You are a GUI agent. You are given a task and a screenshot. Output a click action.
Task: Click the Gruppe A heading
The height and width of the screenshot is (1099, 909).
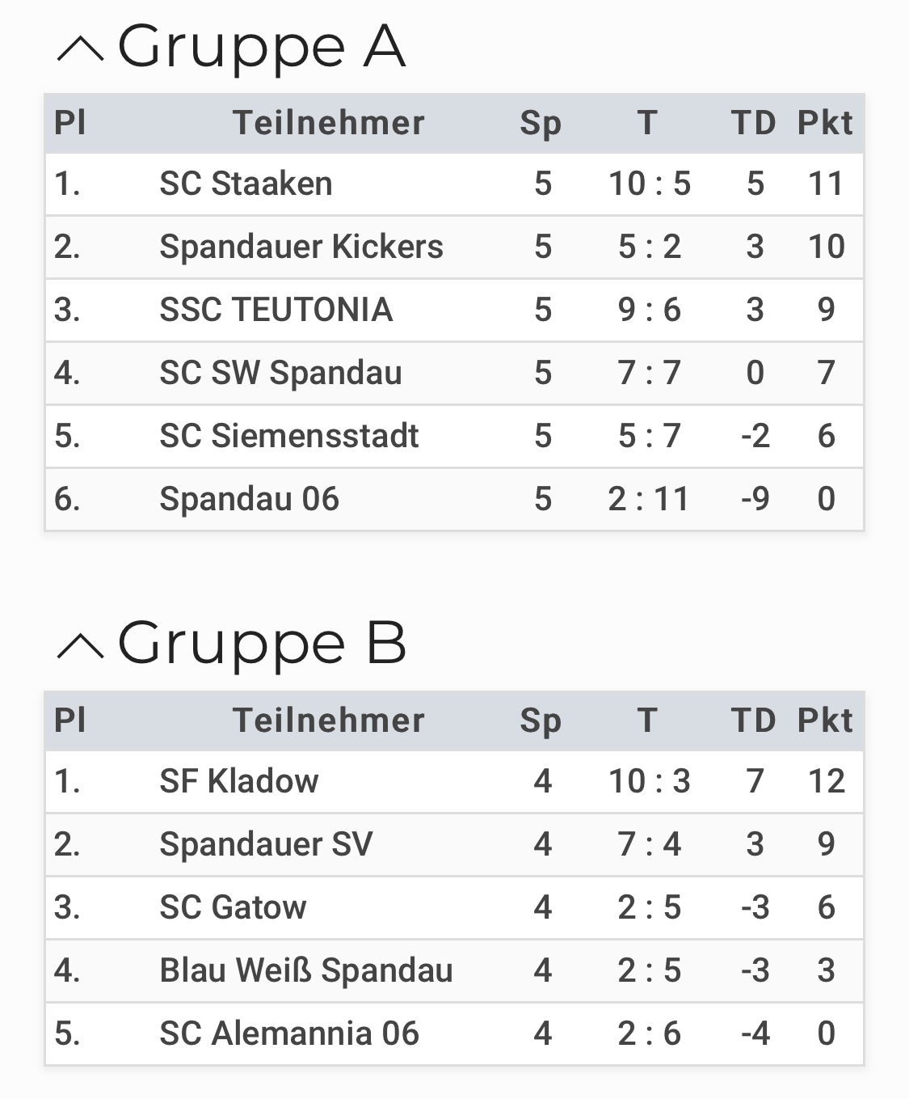click(261, 47)
